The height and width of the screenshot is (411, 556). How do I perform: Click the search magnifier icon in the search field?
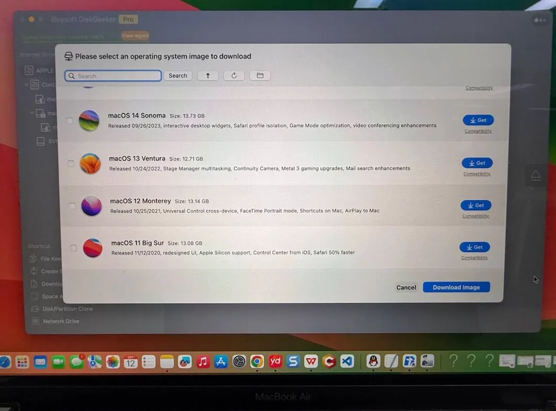[72, 76]
